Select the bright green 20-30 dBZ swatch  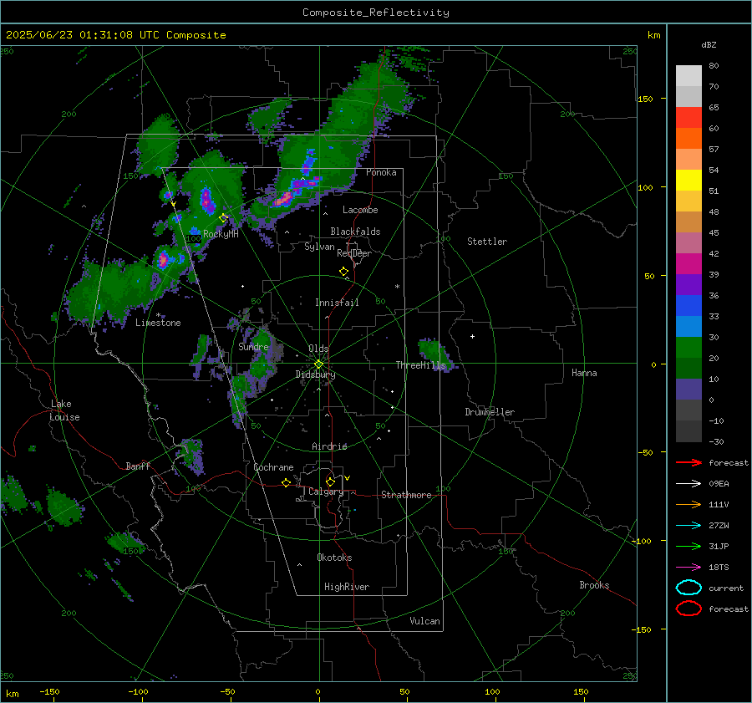pos(688,348)
